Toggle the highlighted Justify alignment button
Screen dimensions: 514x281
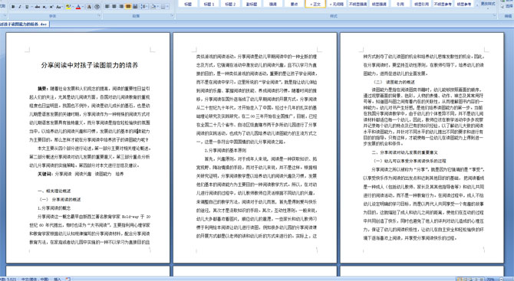tap(128, 7)
